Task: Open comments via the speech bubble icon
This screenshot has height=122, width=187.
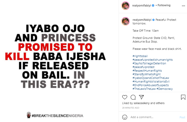Action: point(133,97)
